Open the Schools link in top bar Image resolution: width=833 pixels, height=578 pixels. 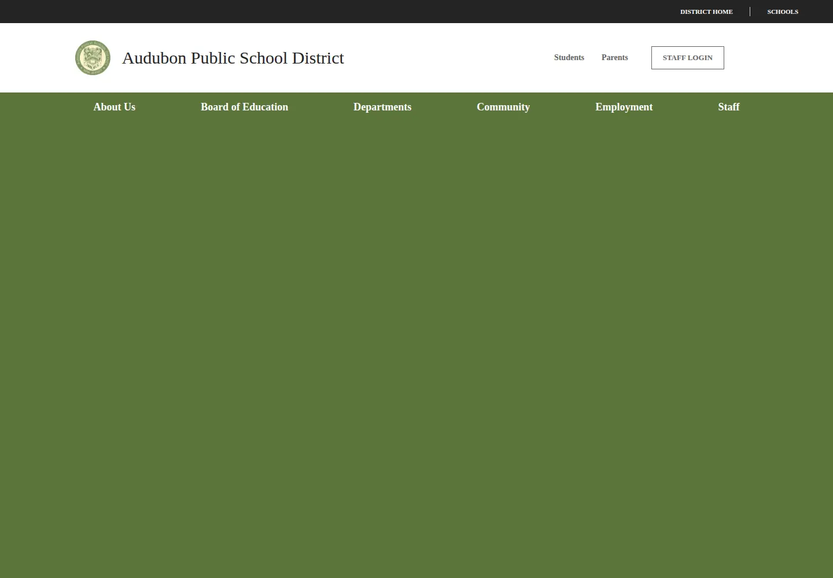[x=783, y=12]
